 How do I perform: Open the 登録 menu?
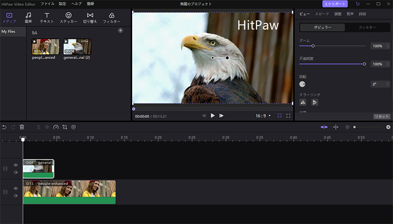pyautogui.click(x=90, y=4)
